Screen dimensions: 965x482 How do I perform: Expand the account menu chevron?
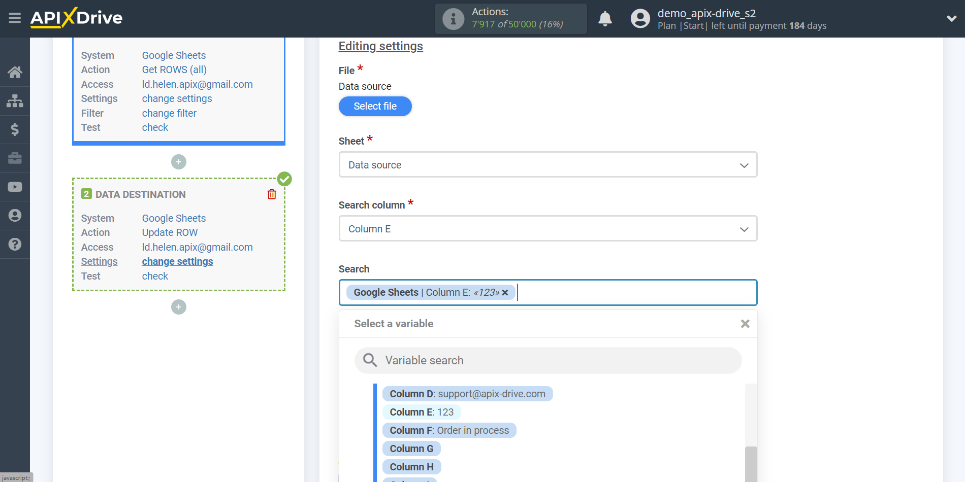pos(951,19)
